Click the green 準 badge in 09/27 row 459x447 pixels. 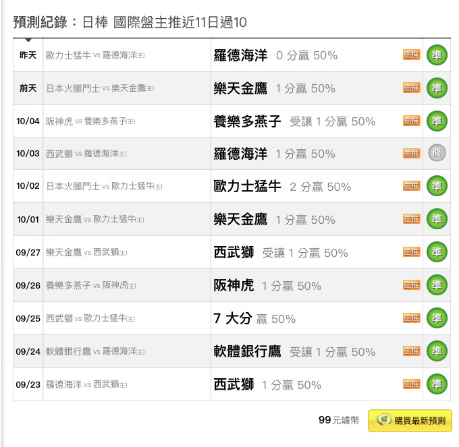(x=437, y=251)
